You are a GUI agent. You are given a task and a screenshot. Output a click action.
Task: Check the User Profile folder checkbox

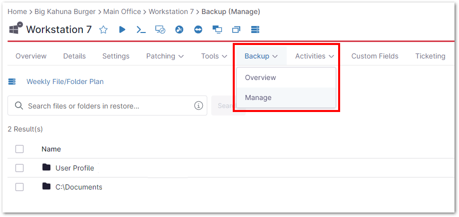[x=19, y=168]
